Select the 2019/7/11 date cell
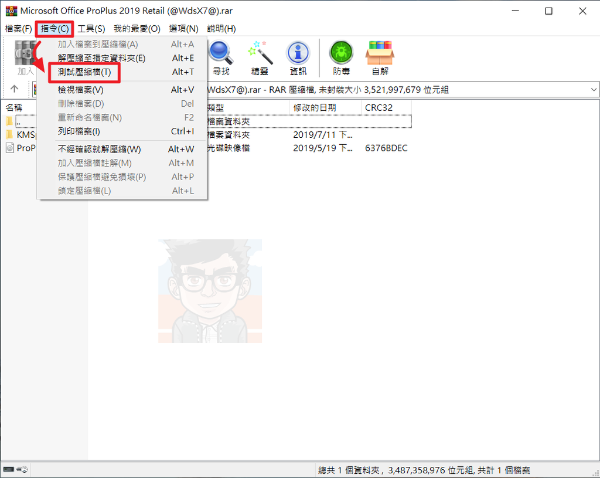This screenshot has height=478, width=600. tap(323, 135)
